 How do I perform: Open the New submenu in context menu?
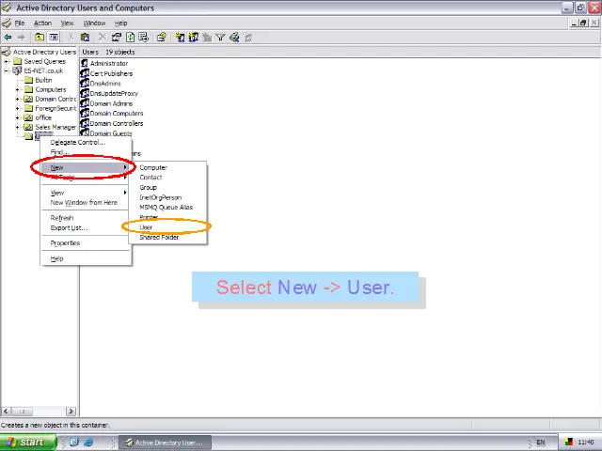pyautogui.click(x=86, y=167)
